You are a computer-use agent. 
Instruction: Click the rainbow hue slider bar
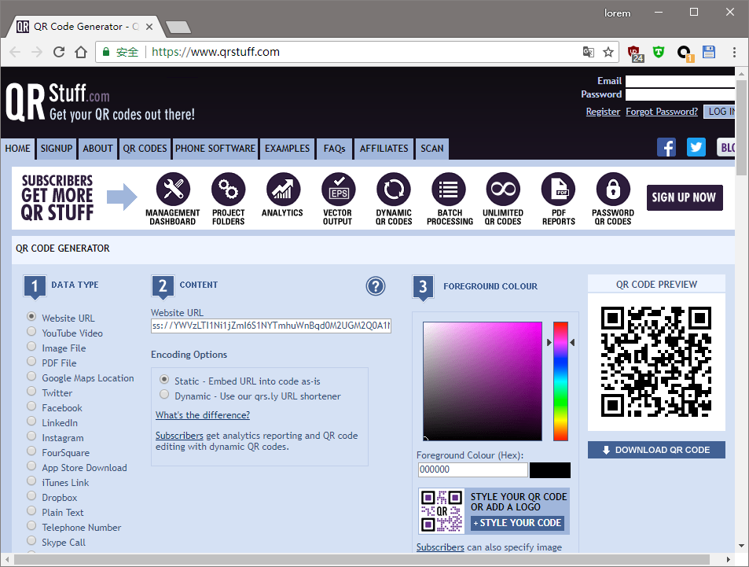point(560,381)
